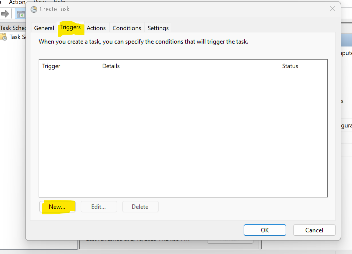Sort by the Trigger column header

(69, 66)
